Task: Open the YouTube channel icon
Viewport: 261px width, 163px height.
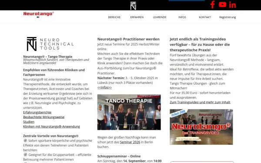Action: [x=222, y=4]
